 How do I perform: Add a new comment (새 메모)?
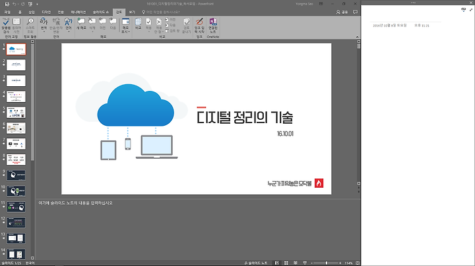[81, 24]
